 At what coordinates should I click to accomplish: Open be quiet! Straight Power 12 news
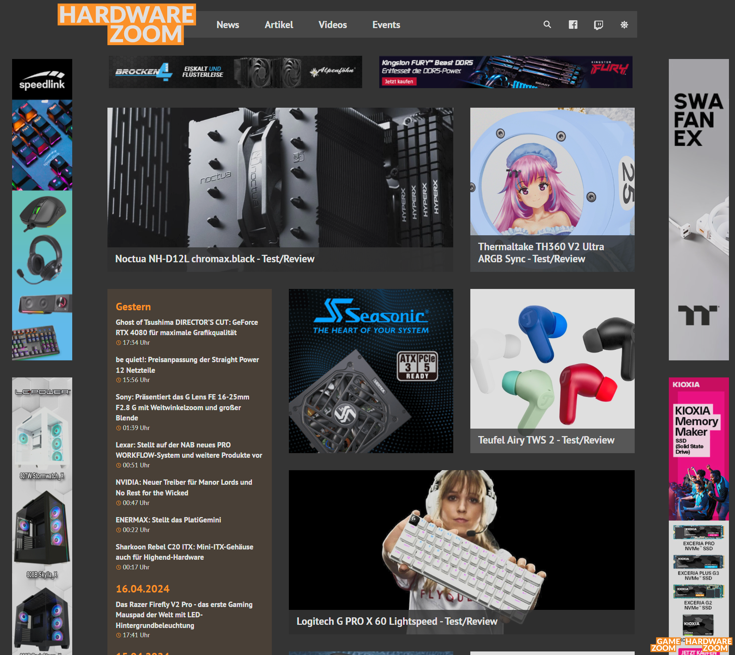tap(187, 365)
